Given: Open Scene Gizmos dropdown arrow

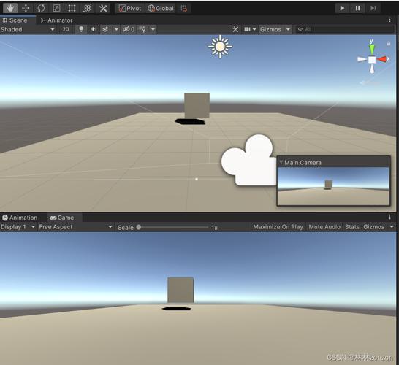Looking at the screenshot, I should click(288, 29).
